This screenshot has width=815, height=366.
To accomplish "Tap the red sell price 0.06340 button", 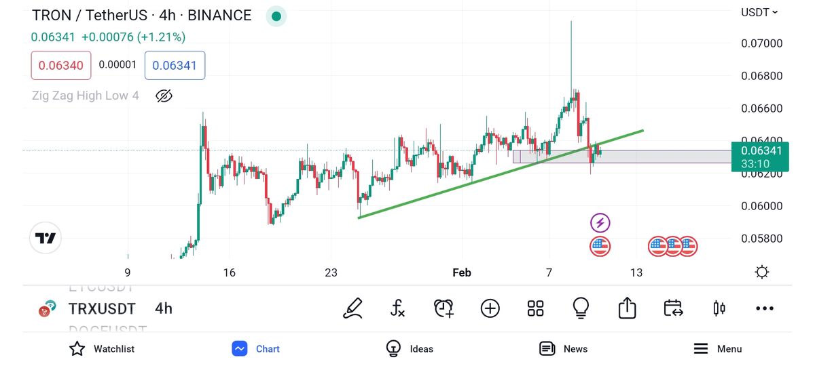I will pyautogui.click(x=60, y=66).
